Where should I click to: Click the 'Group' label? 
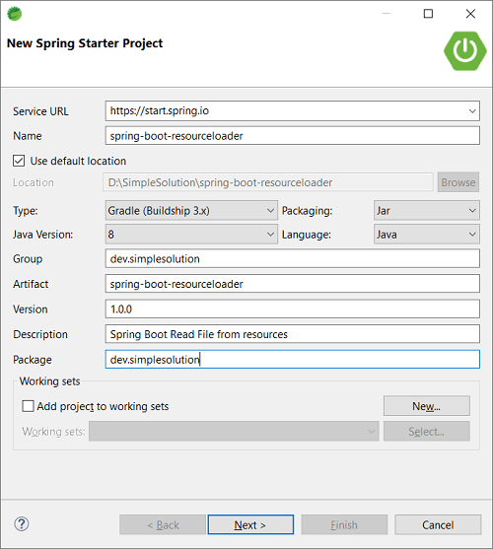click(x=28, y=259)
